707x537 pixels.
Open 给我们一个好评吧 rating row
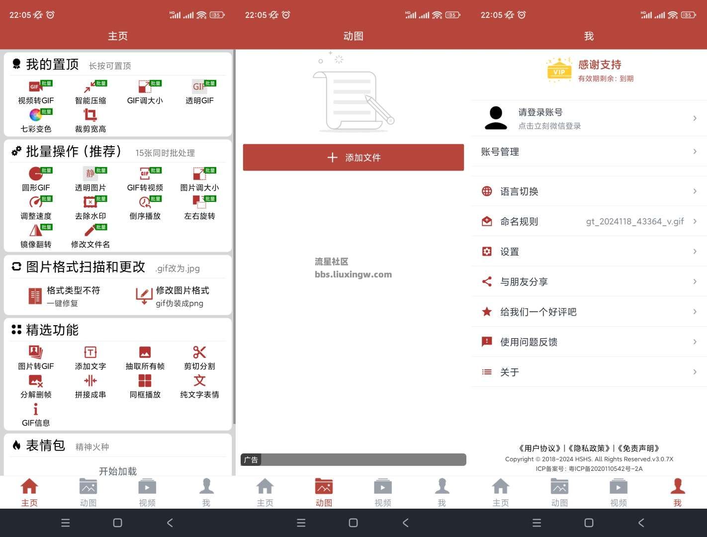pos(589,312)
